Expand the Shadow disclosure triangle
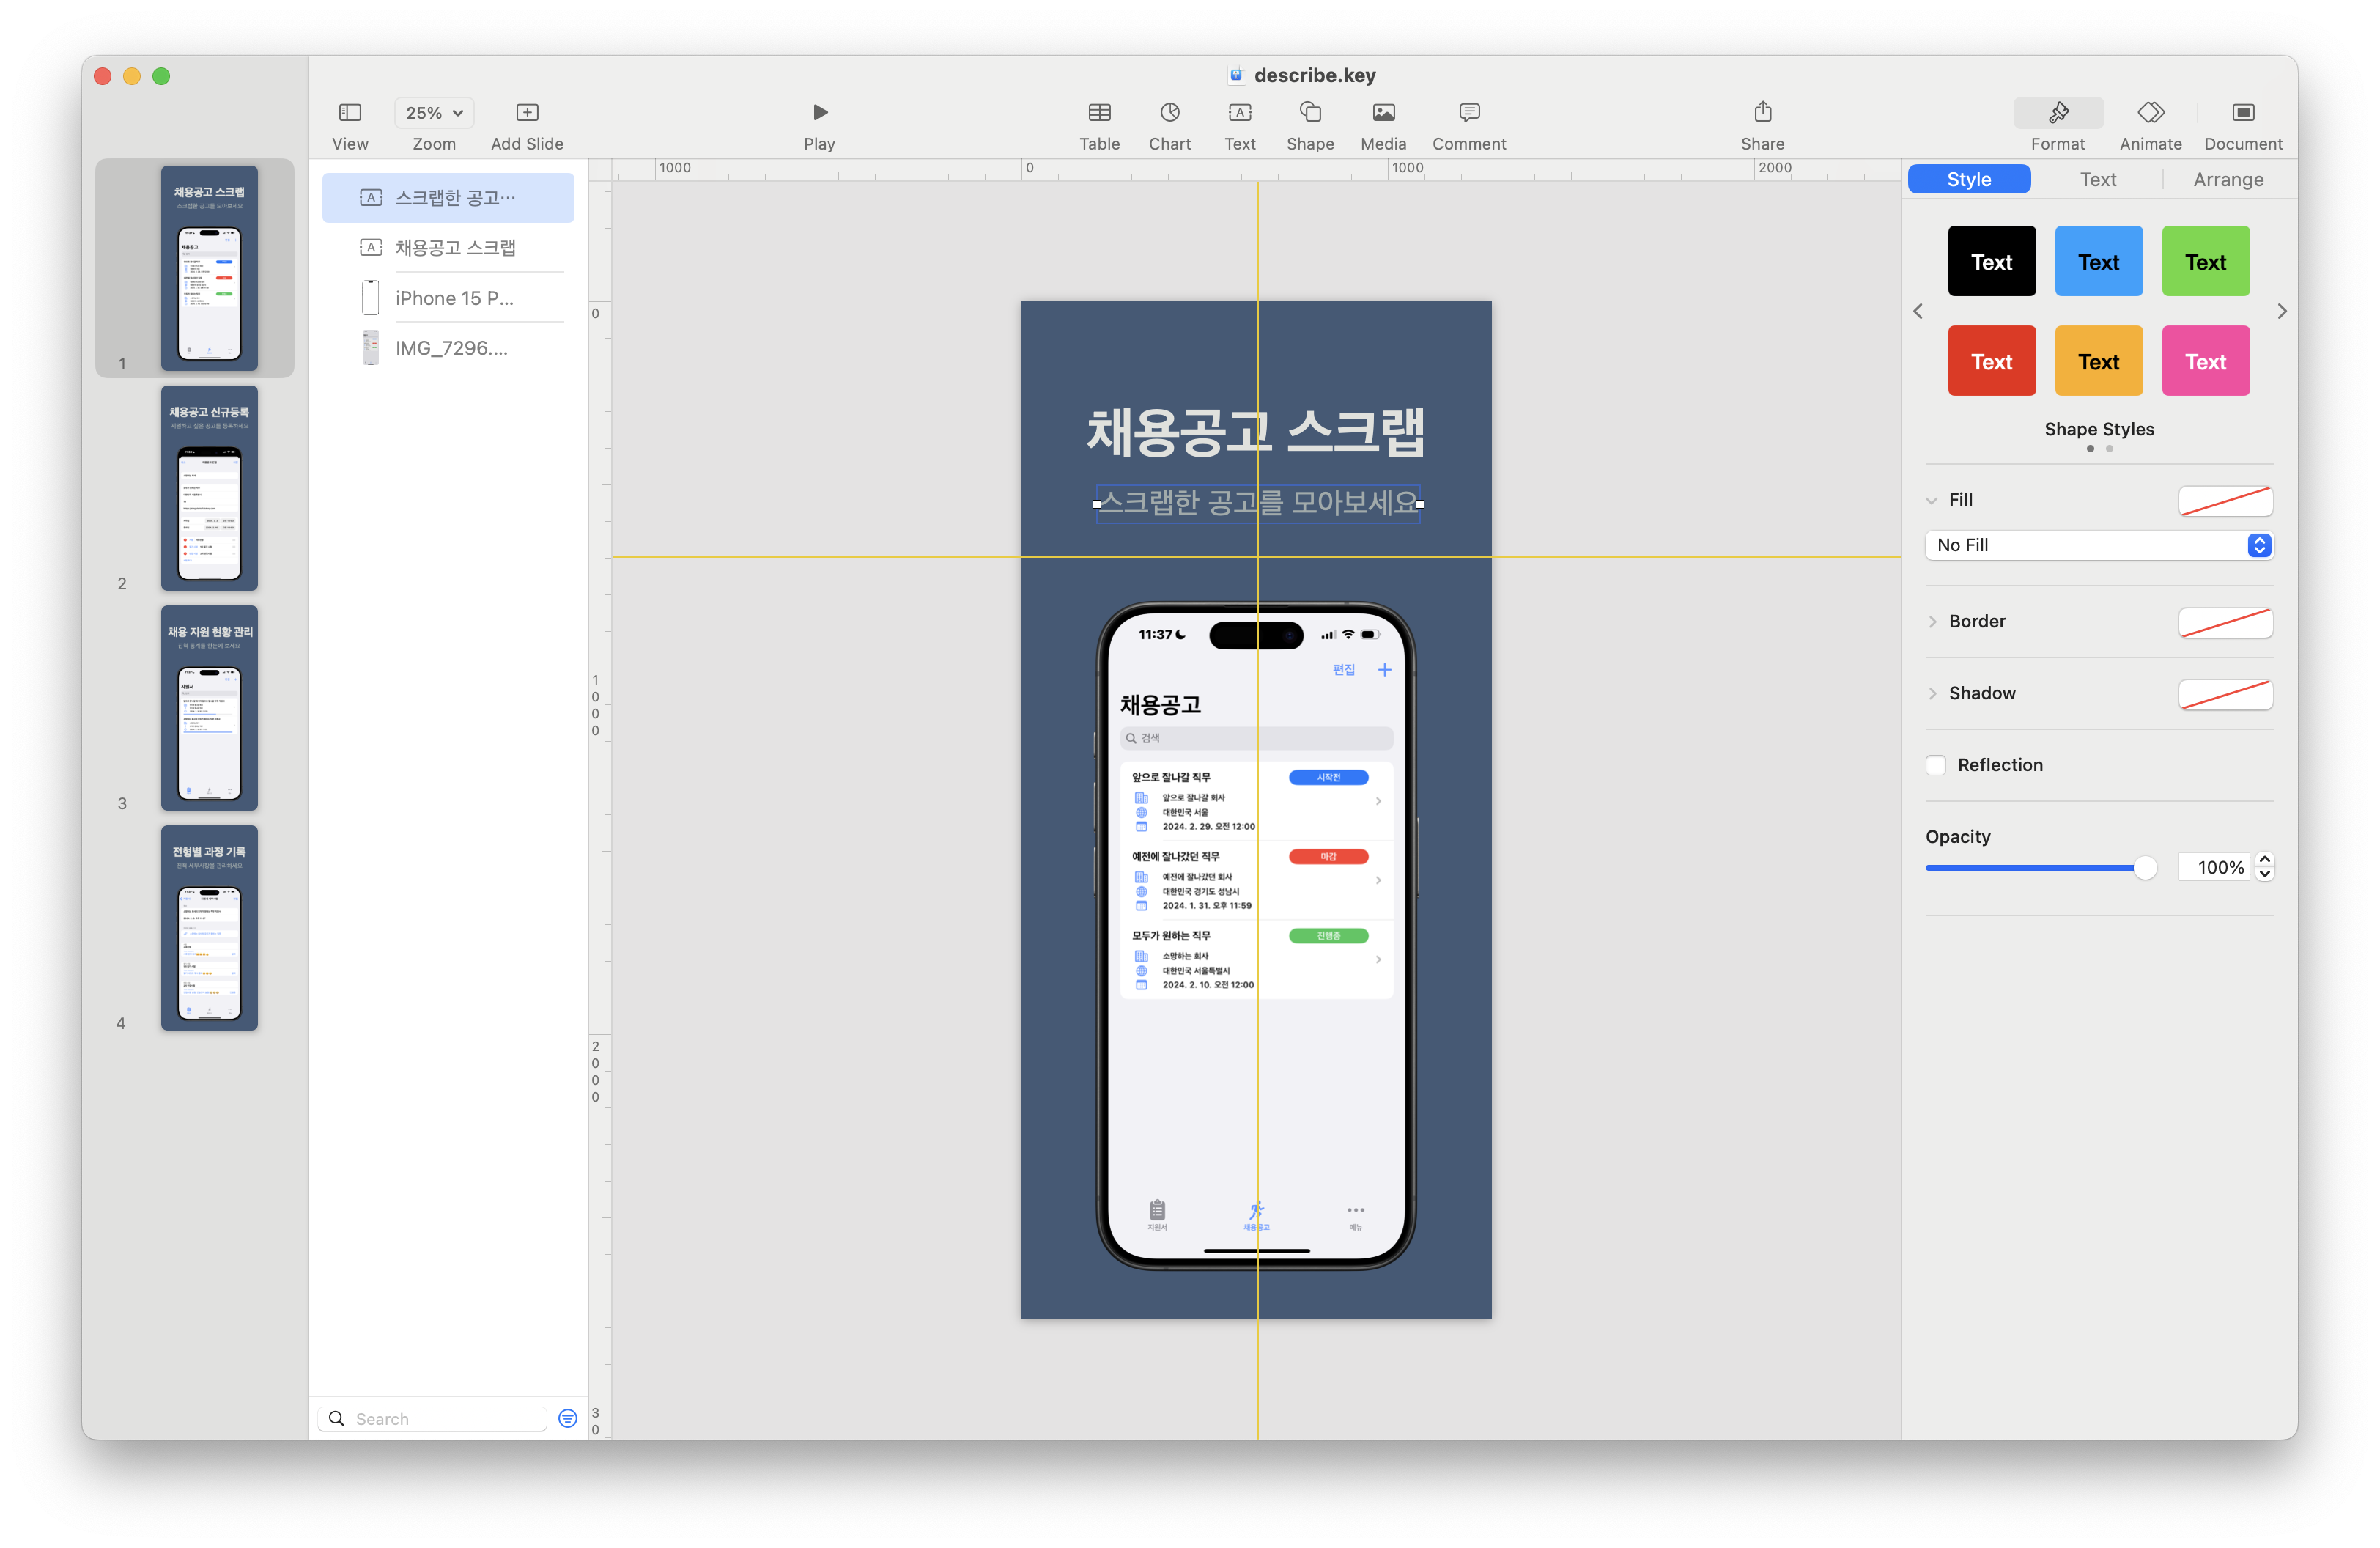The width and height of the screenshot is (2380, 1548). coord(1932,693)
